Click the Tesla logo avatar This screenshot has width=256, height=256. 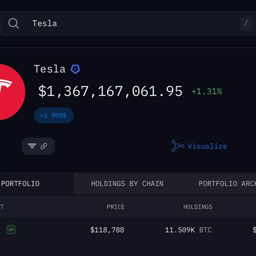[11, 92]
